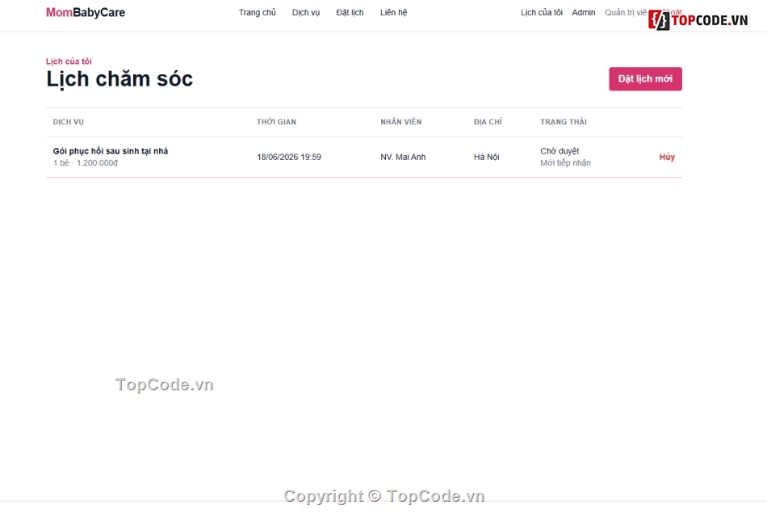Click the Đặt lịch mới button
767x522 pixels.
(x=645, y=79)
